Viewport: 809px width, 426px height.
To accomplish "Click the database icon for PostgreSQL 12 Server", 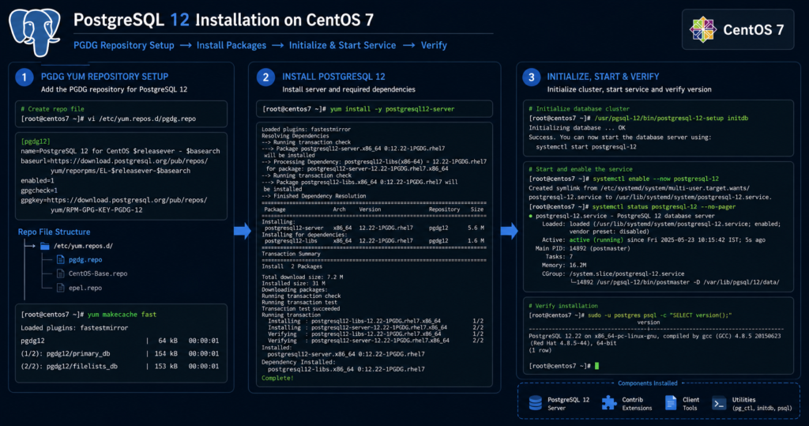I will tap(536, 403).
